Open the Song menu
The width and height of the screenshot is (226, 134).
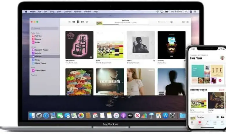[x=52, y=12]
